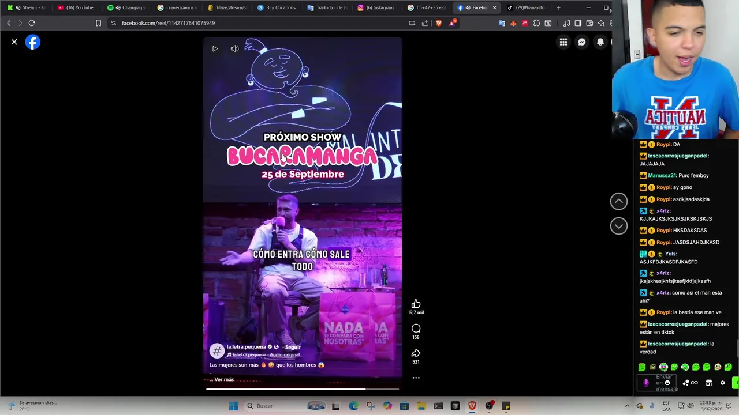Seek on the reel progress bar

(303, 389)
